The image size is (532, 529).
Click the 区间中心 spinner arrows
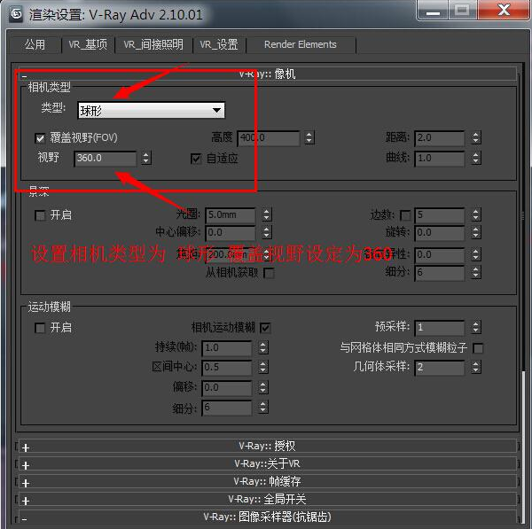pos(263,367)
